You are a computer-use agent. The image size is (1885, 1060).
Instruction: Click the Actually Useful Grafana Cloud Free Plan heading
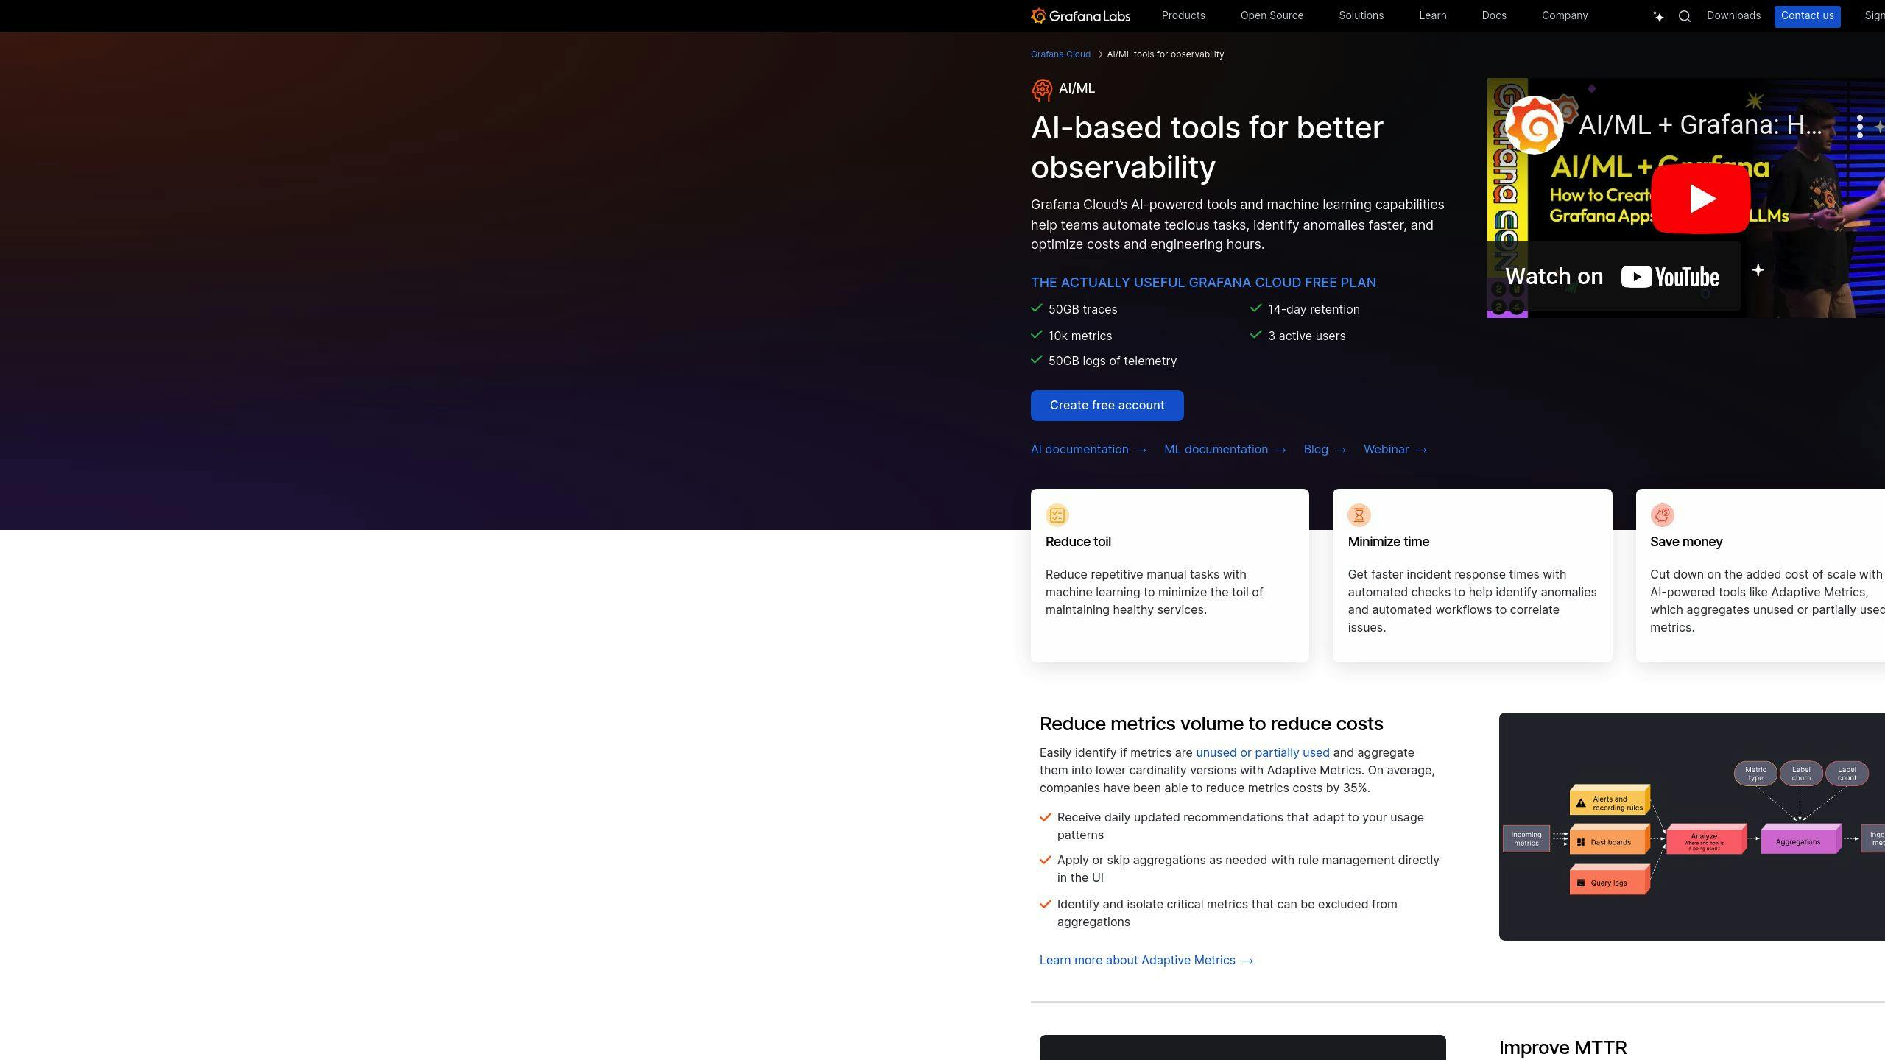[1203, 283]
